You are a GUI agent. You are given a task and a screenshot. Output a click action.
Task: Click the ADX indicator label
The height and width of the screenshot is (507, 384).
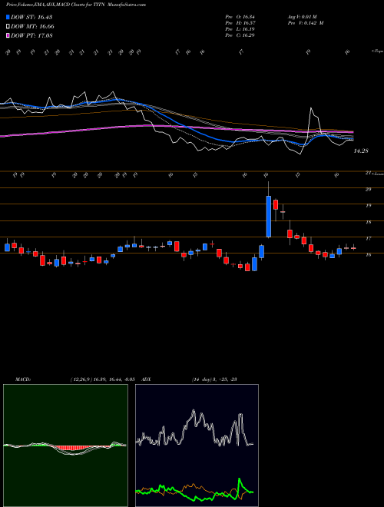coord(147,379)
